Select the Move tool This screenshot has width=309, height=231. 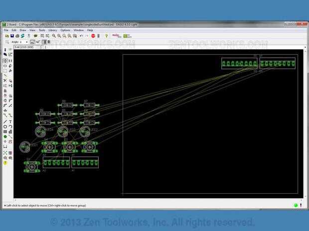coord(5,61)
